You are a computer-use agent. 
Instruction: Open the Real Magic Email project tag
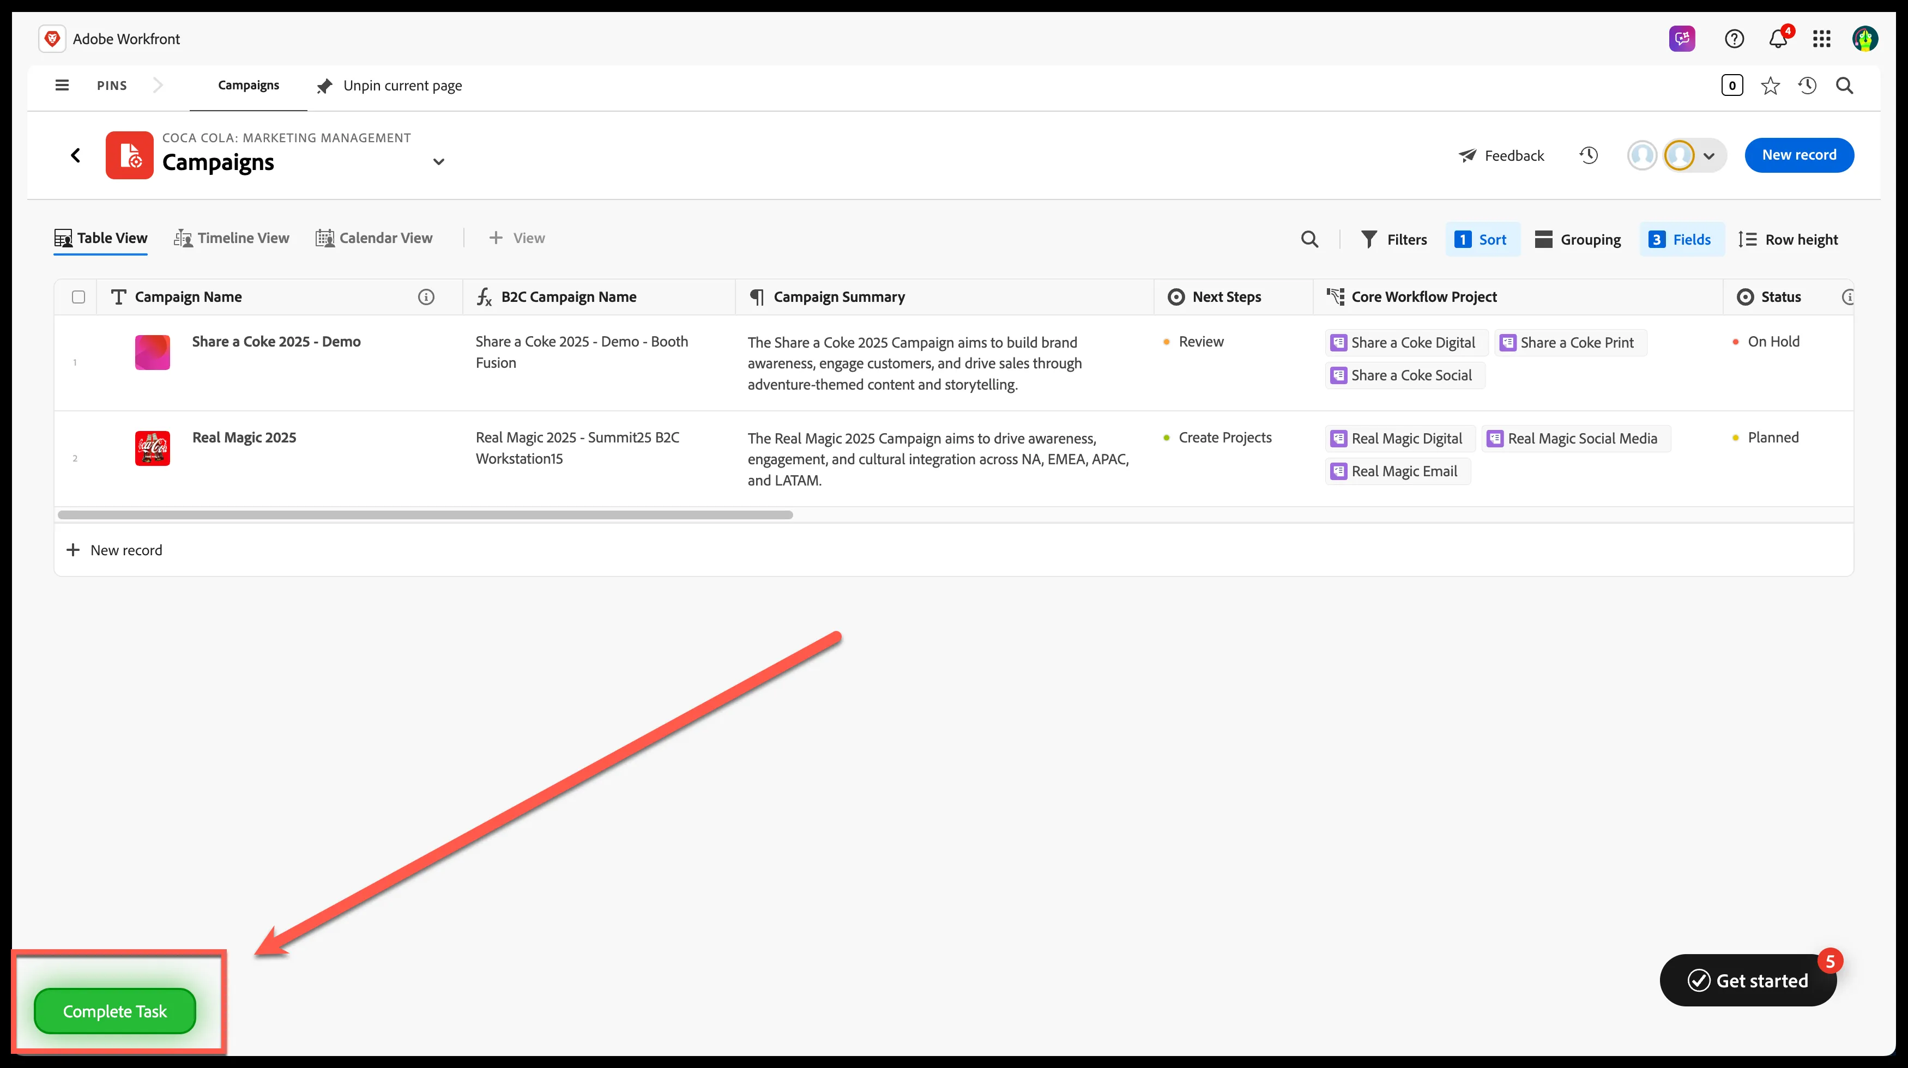pyautogui.click(x=1397, y=471)
